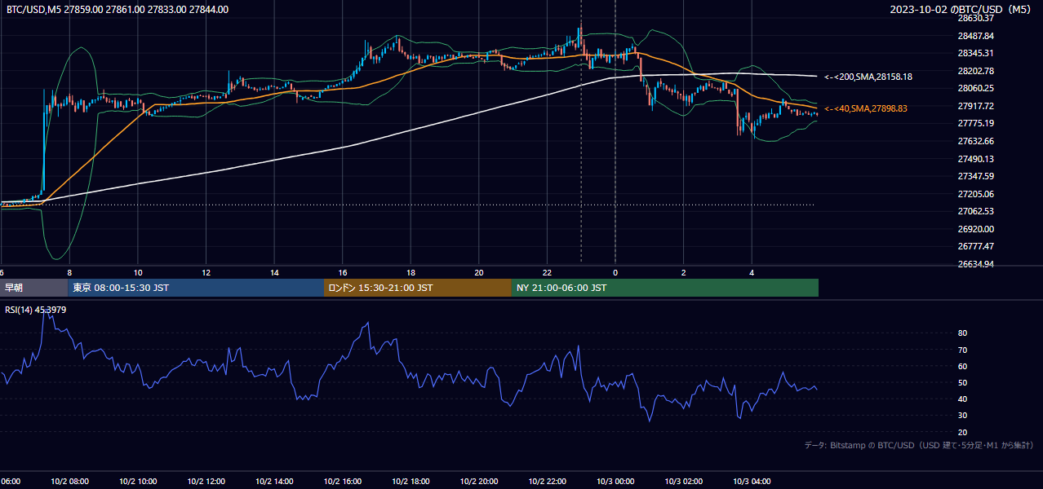This screenshot has width=1043, height=489.
Task: Click the RSI axis level 30
Action: (963, 416)
